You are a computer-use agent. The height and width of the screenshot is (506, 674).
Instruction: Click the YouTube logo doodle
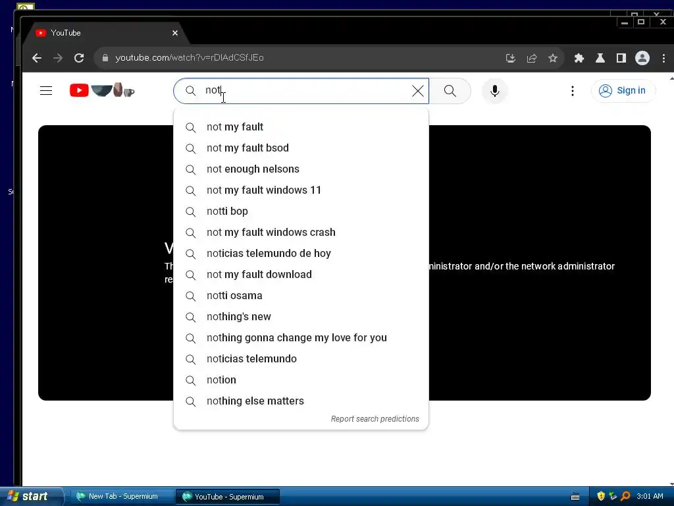(102, 90)
